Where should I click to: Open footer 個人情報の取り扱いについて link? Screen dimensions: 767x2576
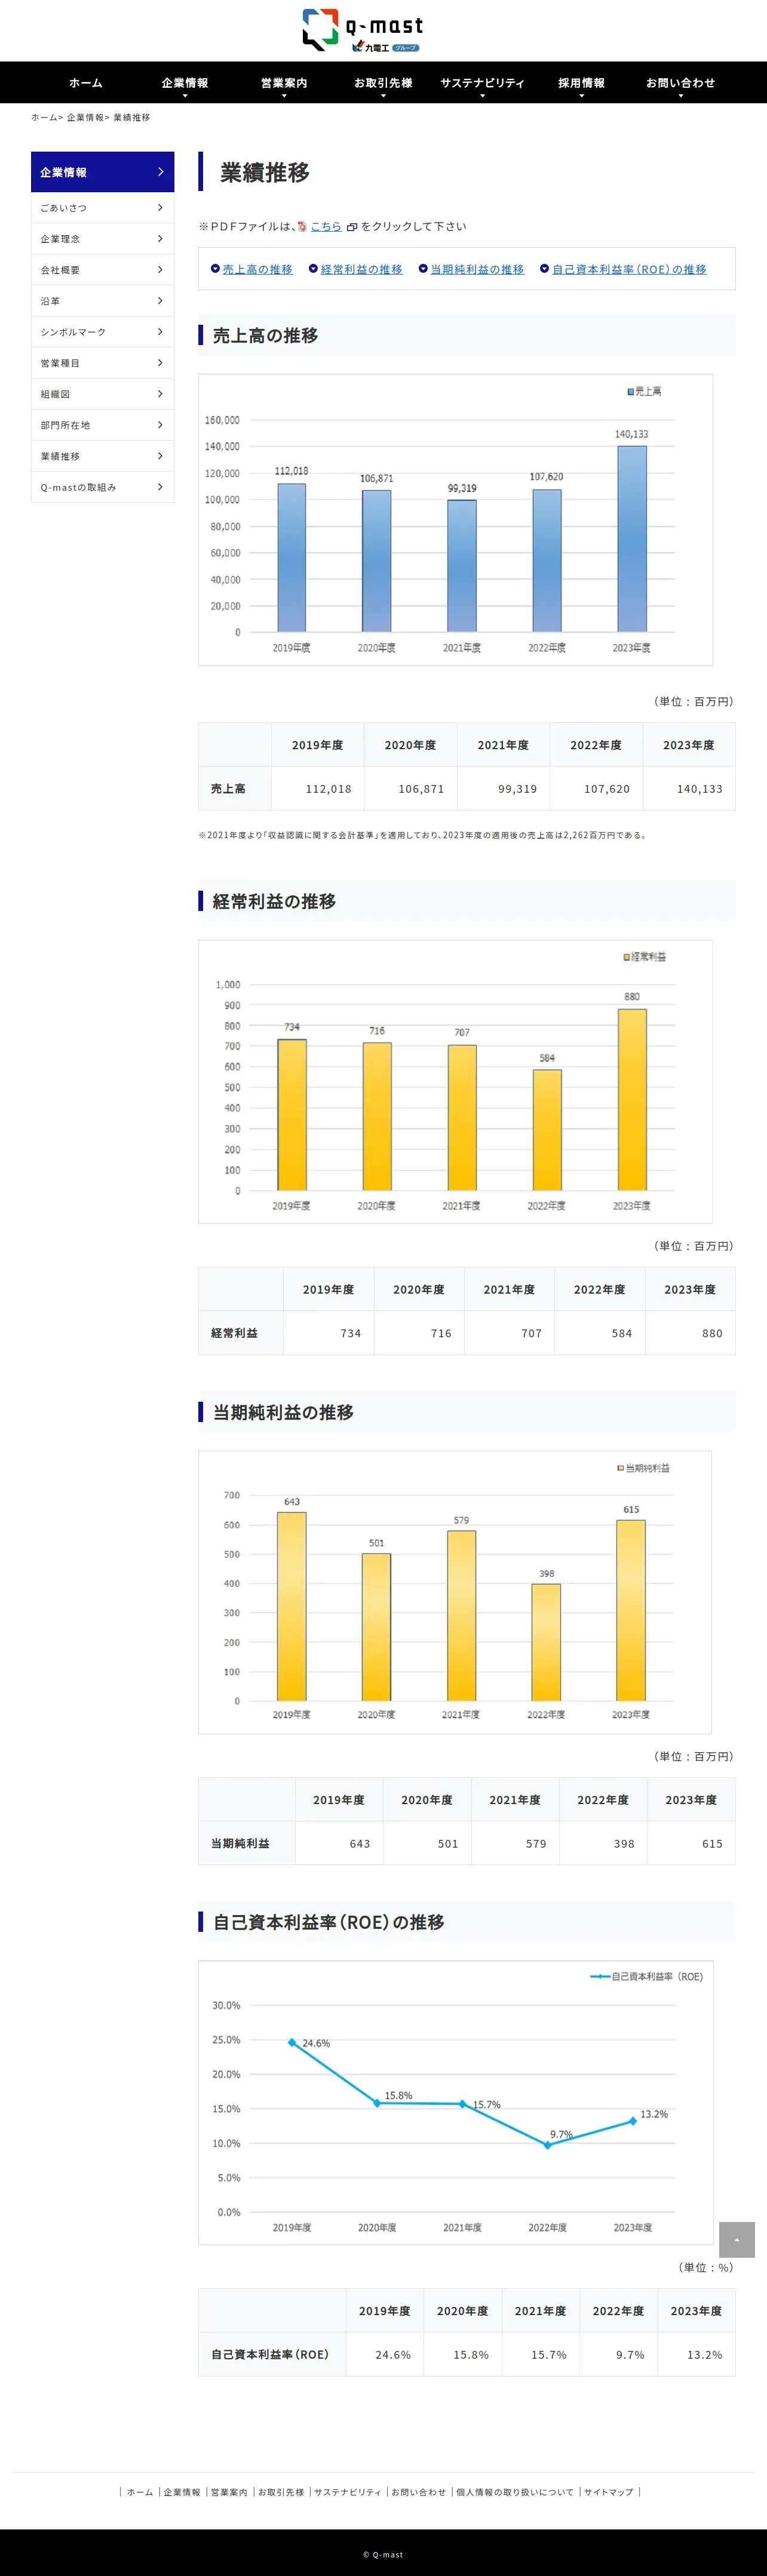pyautogui.click(x=515, y=2492)
